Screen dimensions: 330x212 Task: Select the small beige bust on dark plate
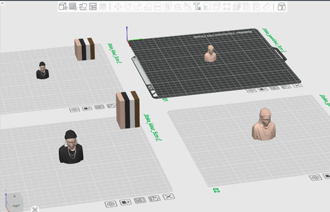210,54
